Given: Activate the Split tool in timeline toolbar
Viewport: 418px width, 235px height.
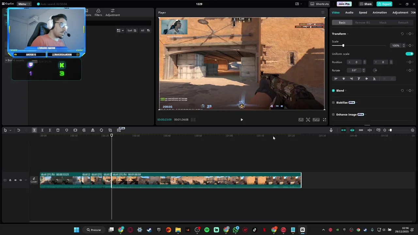Looking at the screenshot, I should coord(34,130).
